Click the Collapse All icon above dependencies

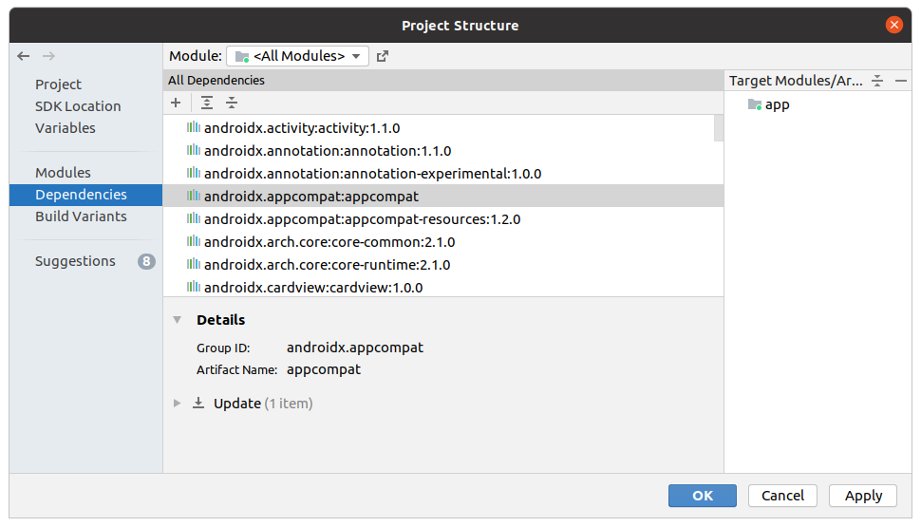232,103
